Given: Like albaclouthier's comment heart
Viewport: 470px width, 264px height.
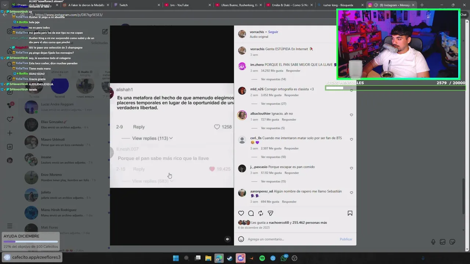Looking at the screenshot, I should coord(351,115).
